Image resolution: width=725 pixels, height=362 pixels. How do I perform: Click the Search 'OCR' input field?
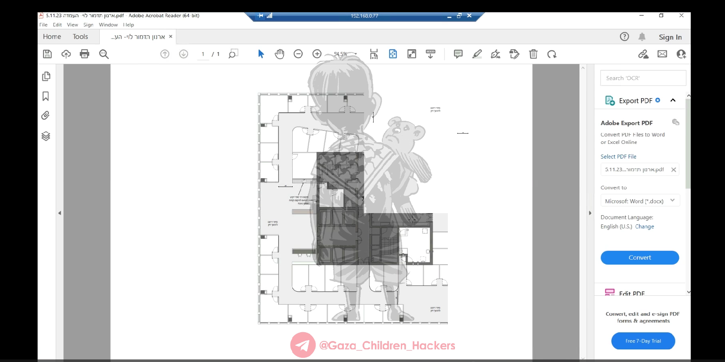click(x=643, y=78)
